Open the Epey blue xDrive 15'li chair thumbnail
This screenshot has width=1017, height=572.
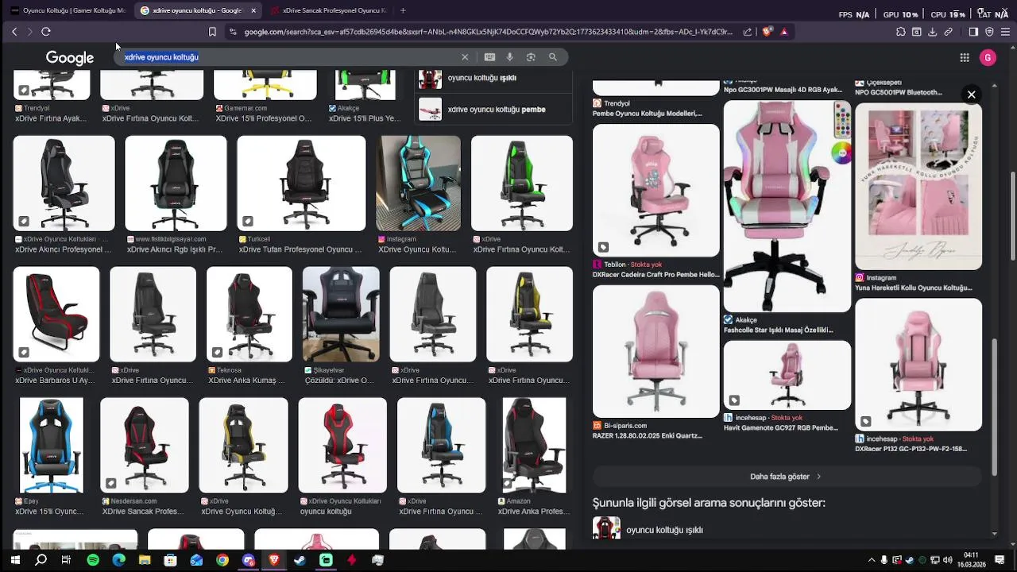52,445
